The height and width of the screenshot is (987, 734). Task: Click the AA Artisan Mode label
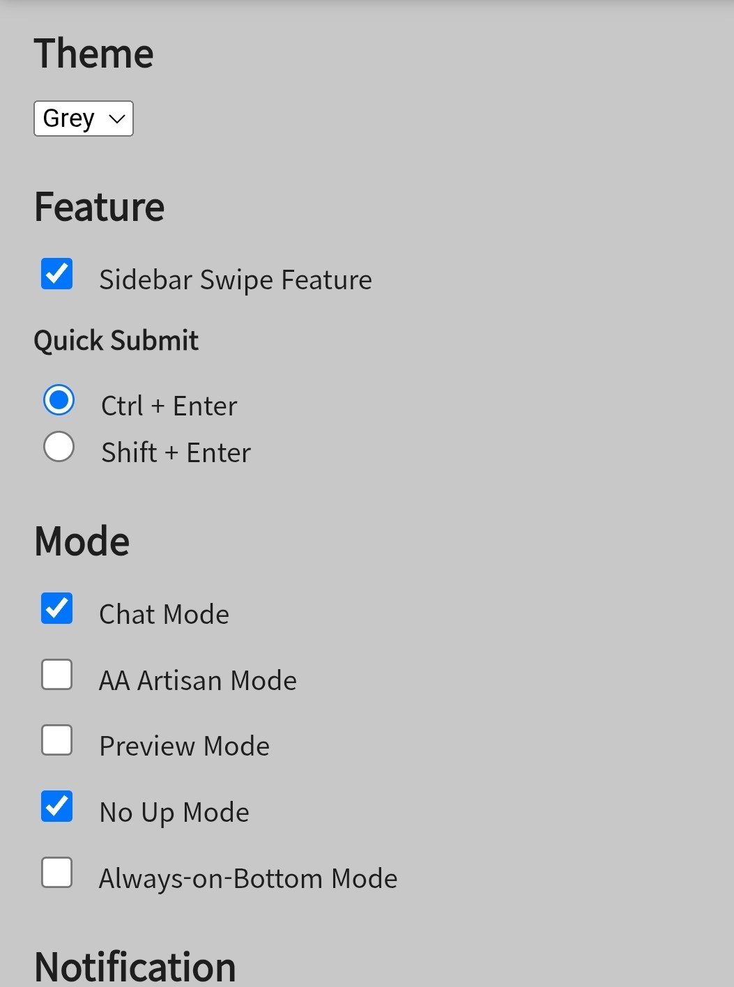[198, 681]
